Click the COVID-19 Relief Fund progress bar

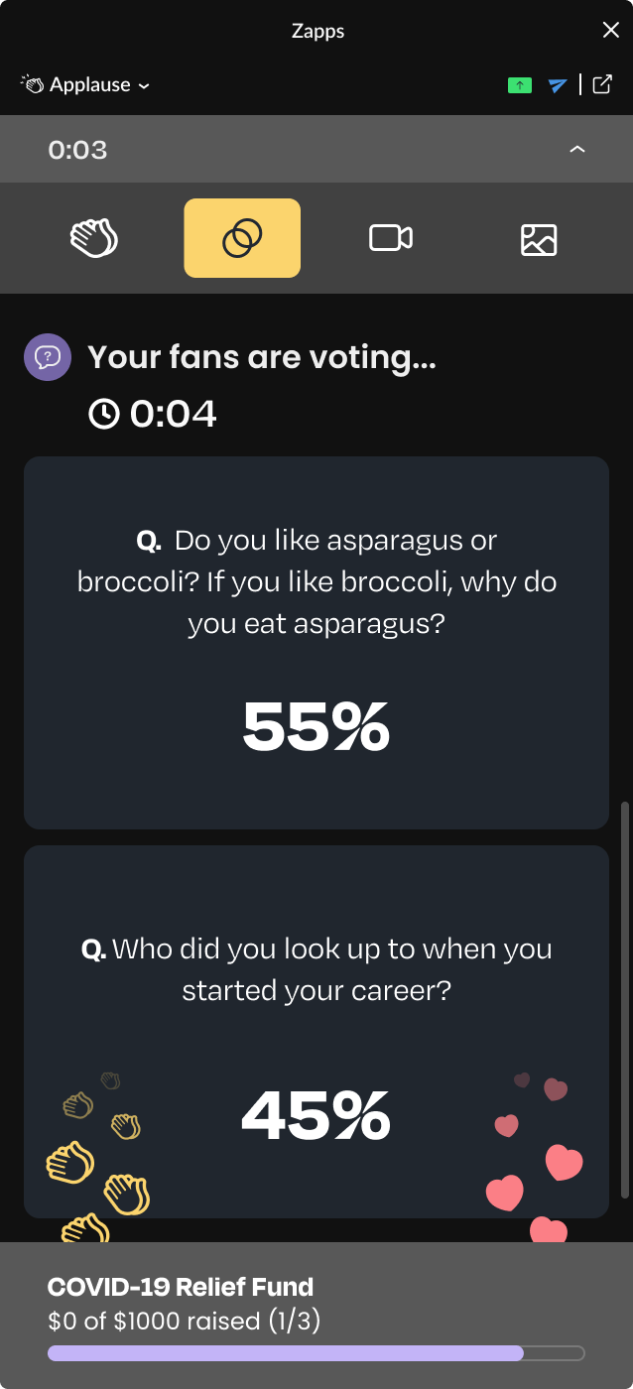coord(316,1353)
